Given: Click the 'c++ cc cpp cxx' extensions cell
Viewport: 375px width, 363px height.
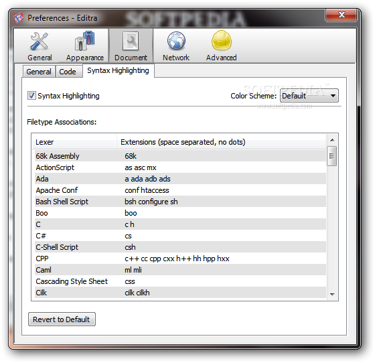Looking at the screenshot, I should (x=177, y=259).
